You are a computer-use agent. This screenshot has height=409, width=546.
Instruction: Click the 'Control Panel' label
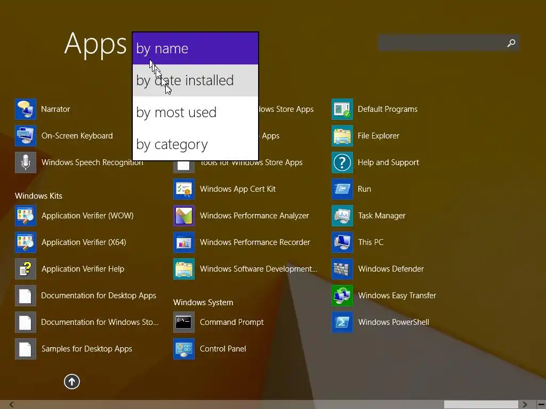(223, 349)
